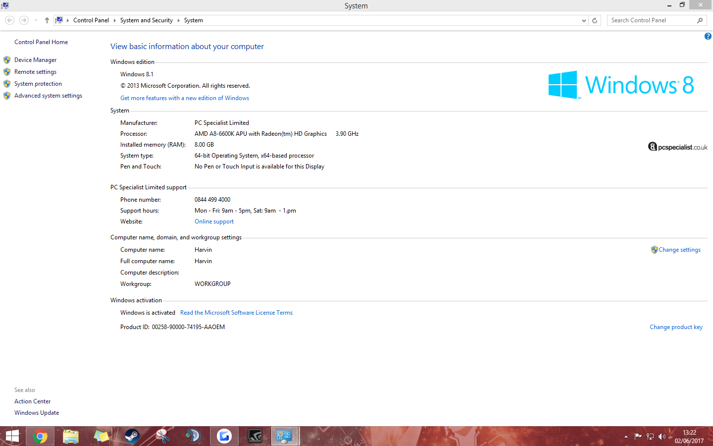
Task: Click "AMD A8-6600K APU with Radeon(tm) HD Graphics"
Action: pos(260,134)
